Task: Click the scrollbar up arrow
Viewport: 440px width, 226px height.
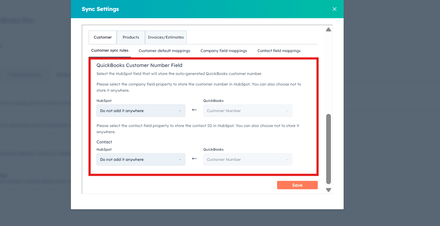Action: point(329,29)
